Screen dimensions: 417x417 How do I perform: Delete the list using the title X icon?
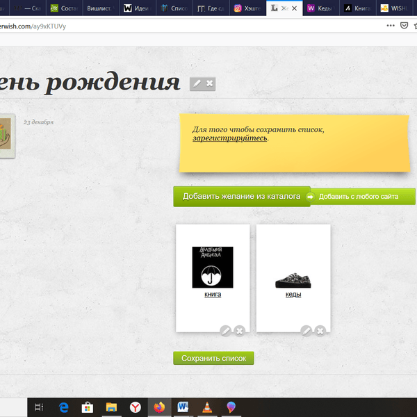(209, 83)
